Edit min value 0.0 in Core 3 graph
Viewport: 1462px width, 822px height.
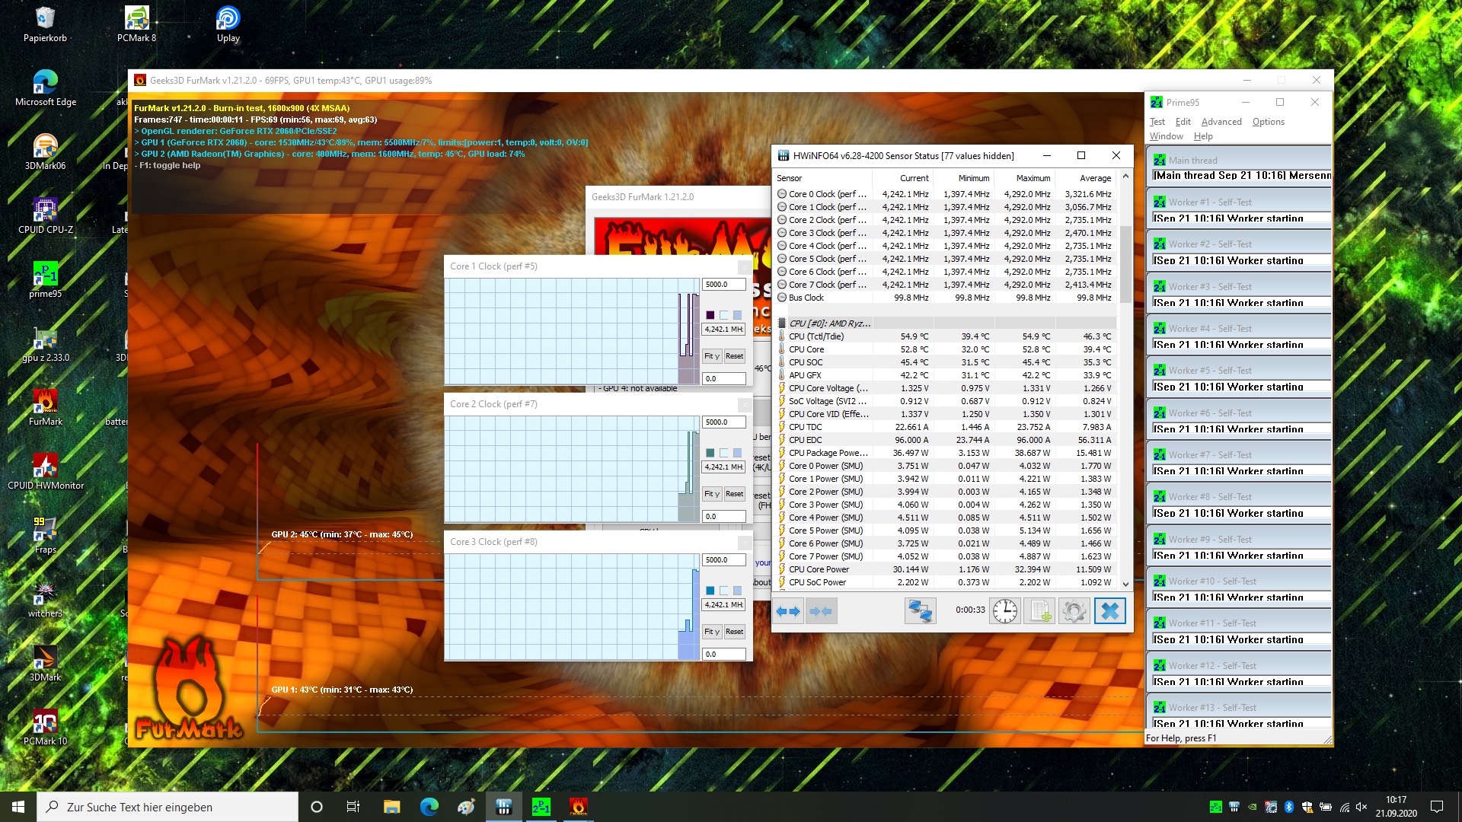(x=723, y=654)
